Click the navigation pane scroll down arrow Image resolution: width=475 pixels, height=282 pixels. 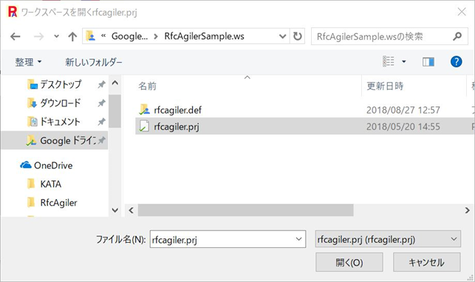[115, 210]
